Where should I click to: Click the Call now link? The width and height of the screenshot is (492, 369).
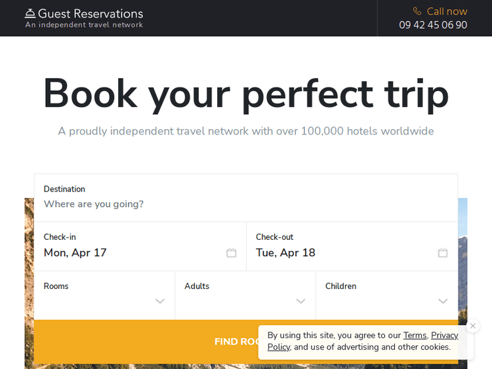coord(447,11)
